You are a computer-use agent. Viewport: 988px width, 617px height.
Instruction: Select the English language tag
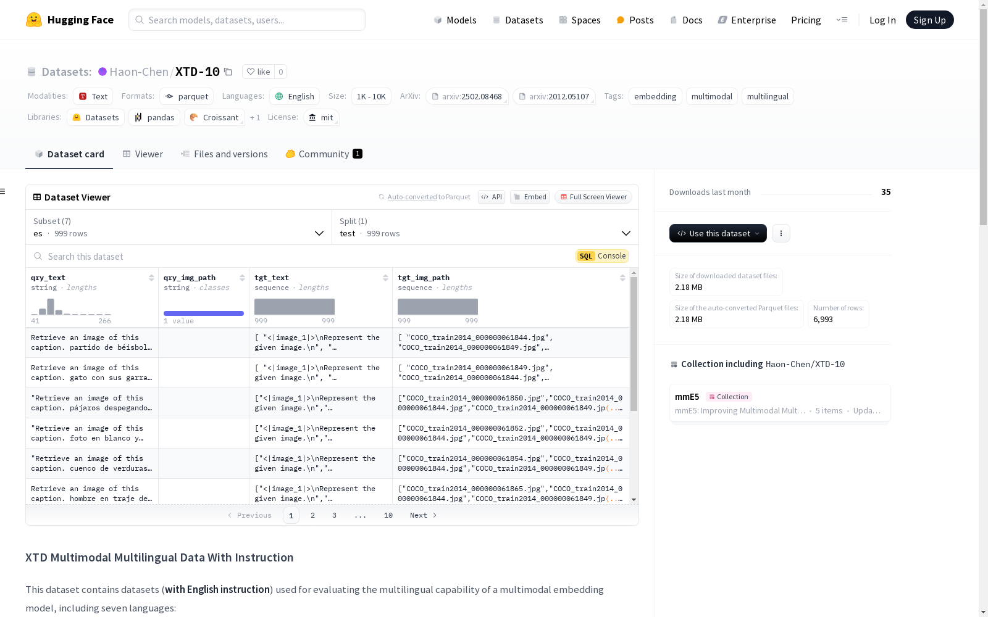click(x=295, y=96)
